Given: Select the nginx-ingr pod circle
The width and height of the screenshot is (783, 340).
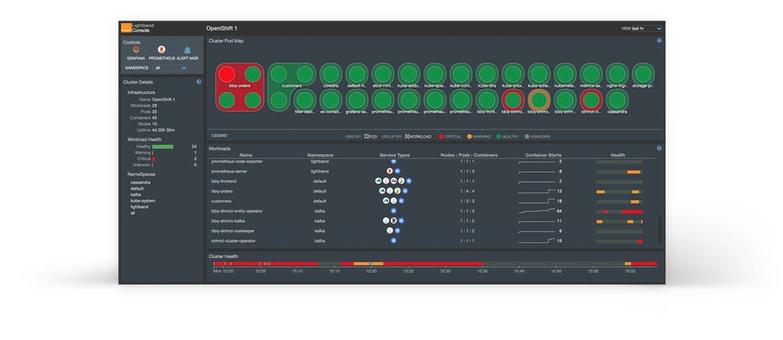Looking at the screenshot, I should (x=617, y=74).
